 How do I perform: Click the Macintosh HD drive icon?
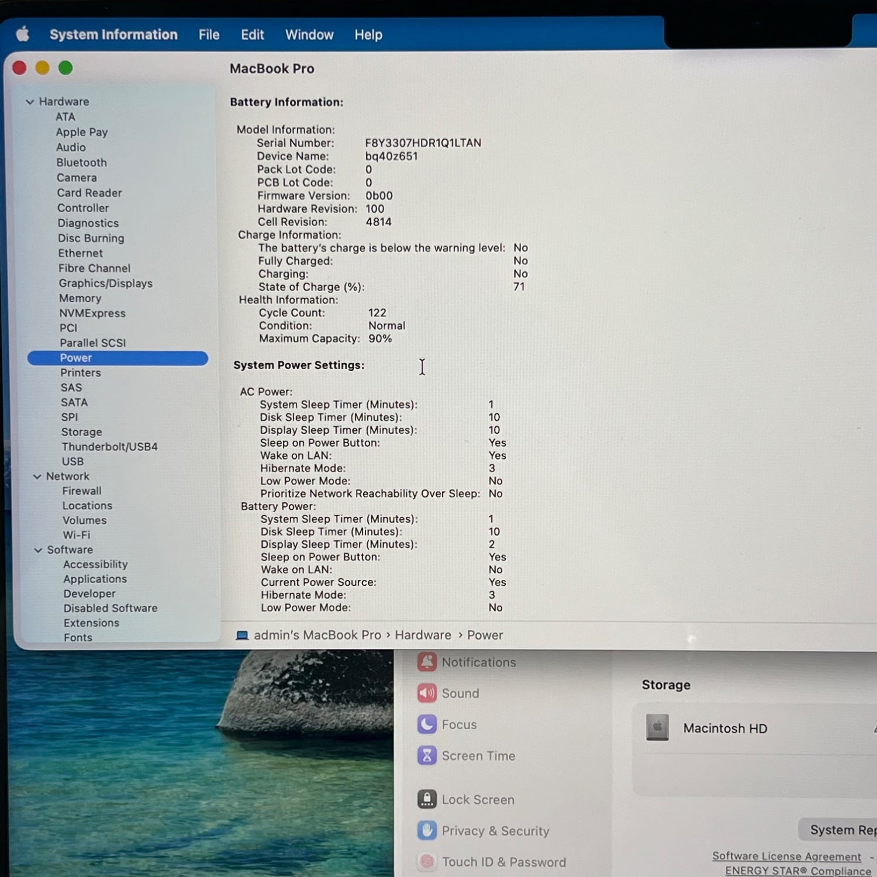tap(657, 727)
